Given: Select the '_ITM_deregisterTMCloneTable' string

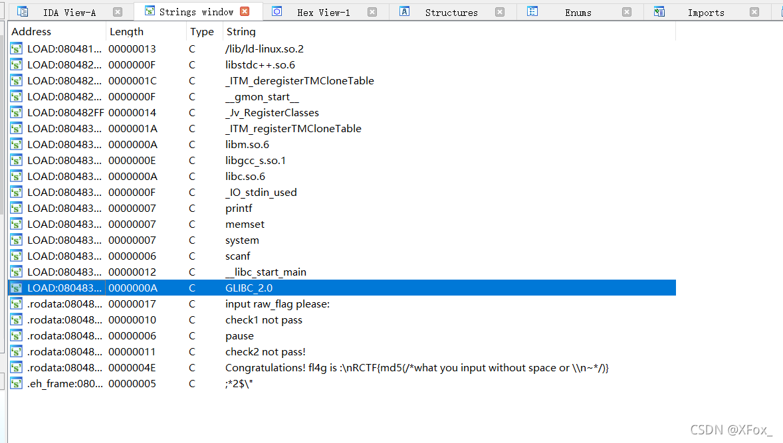Looking at the screenshot, I should pyautogui.click(x=300, y=81).
